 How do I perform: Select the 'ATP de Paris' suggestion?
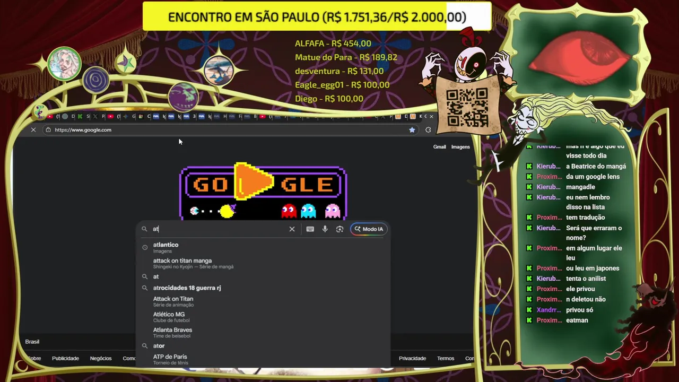click(263, 359)
